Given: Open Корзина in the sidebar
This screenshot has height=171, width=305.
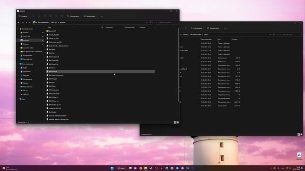Looking at the screenshot, I should point(26,44).
